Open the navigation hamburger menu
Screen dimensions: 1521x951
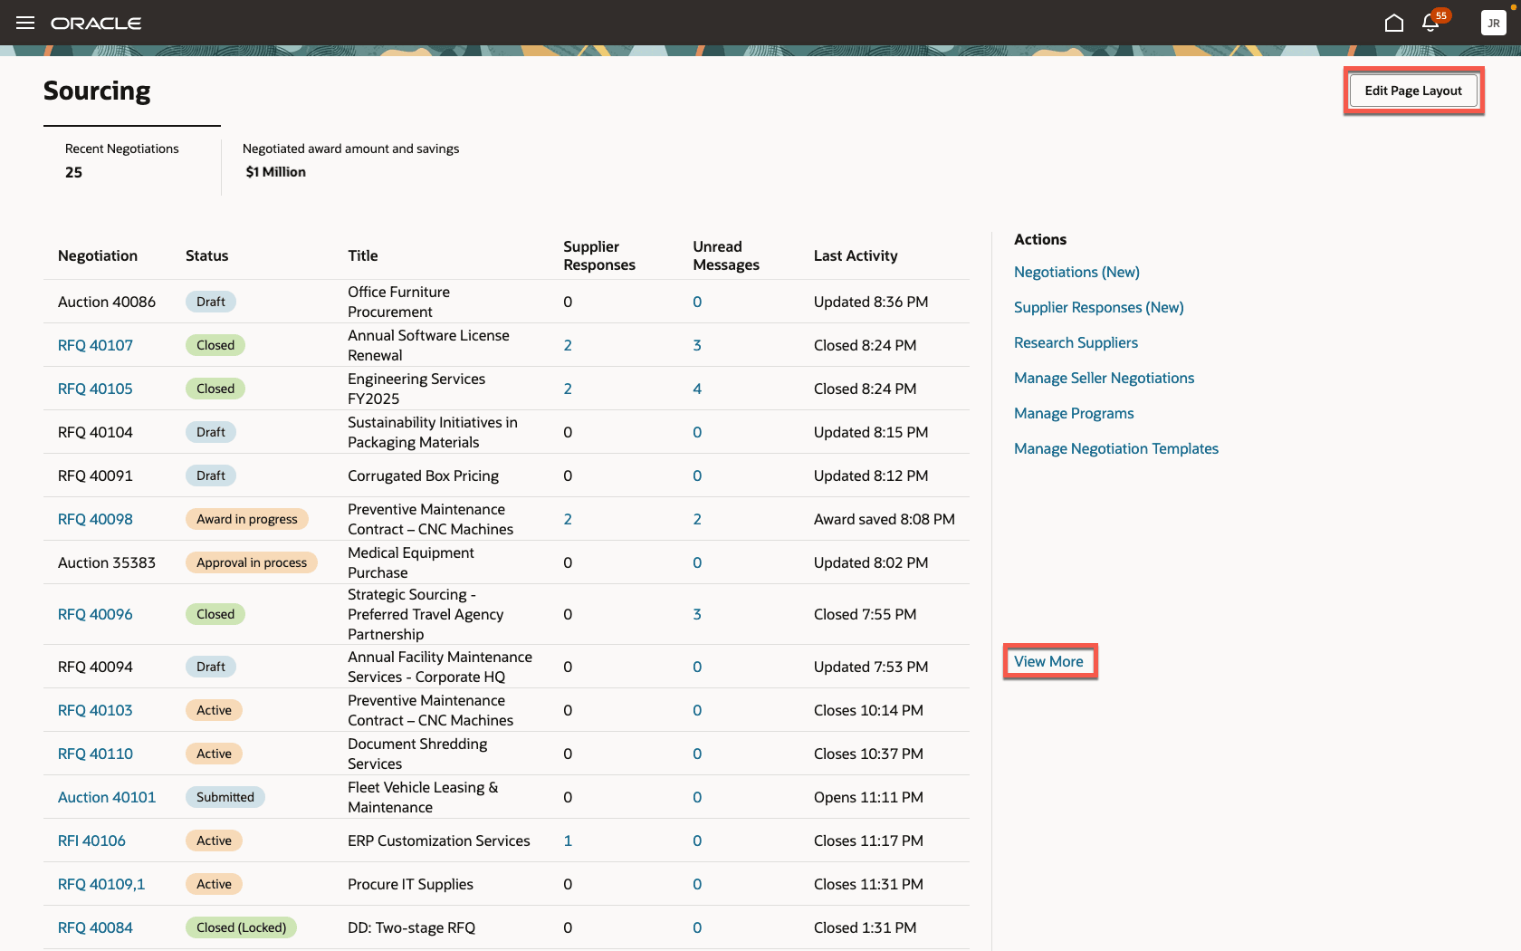point(24,23)
